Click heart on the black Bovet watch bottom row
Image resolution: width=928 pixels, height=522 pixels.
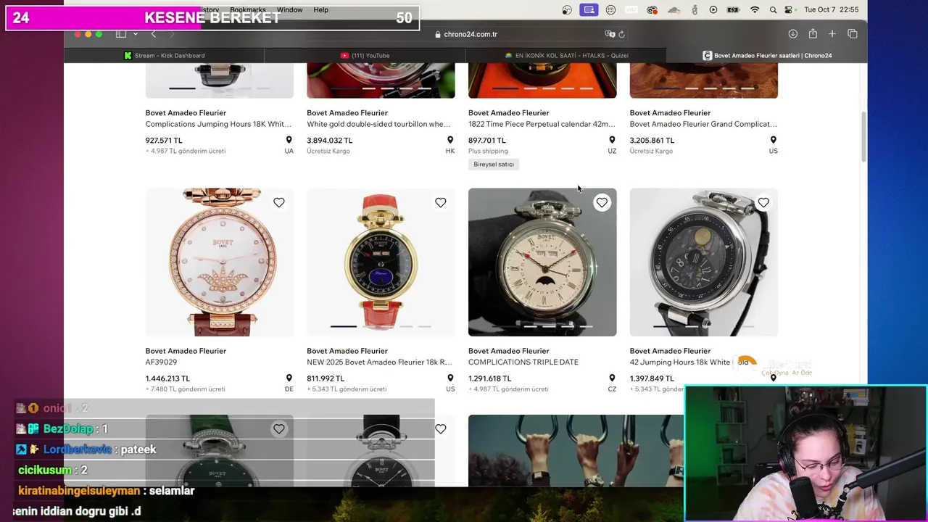click(441, 429)
